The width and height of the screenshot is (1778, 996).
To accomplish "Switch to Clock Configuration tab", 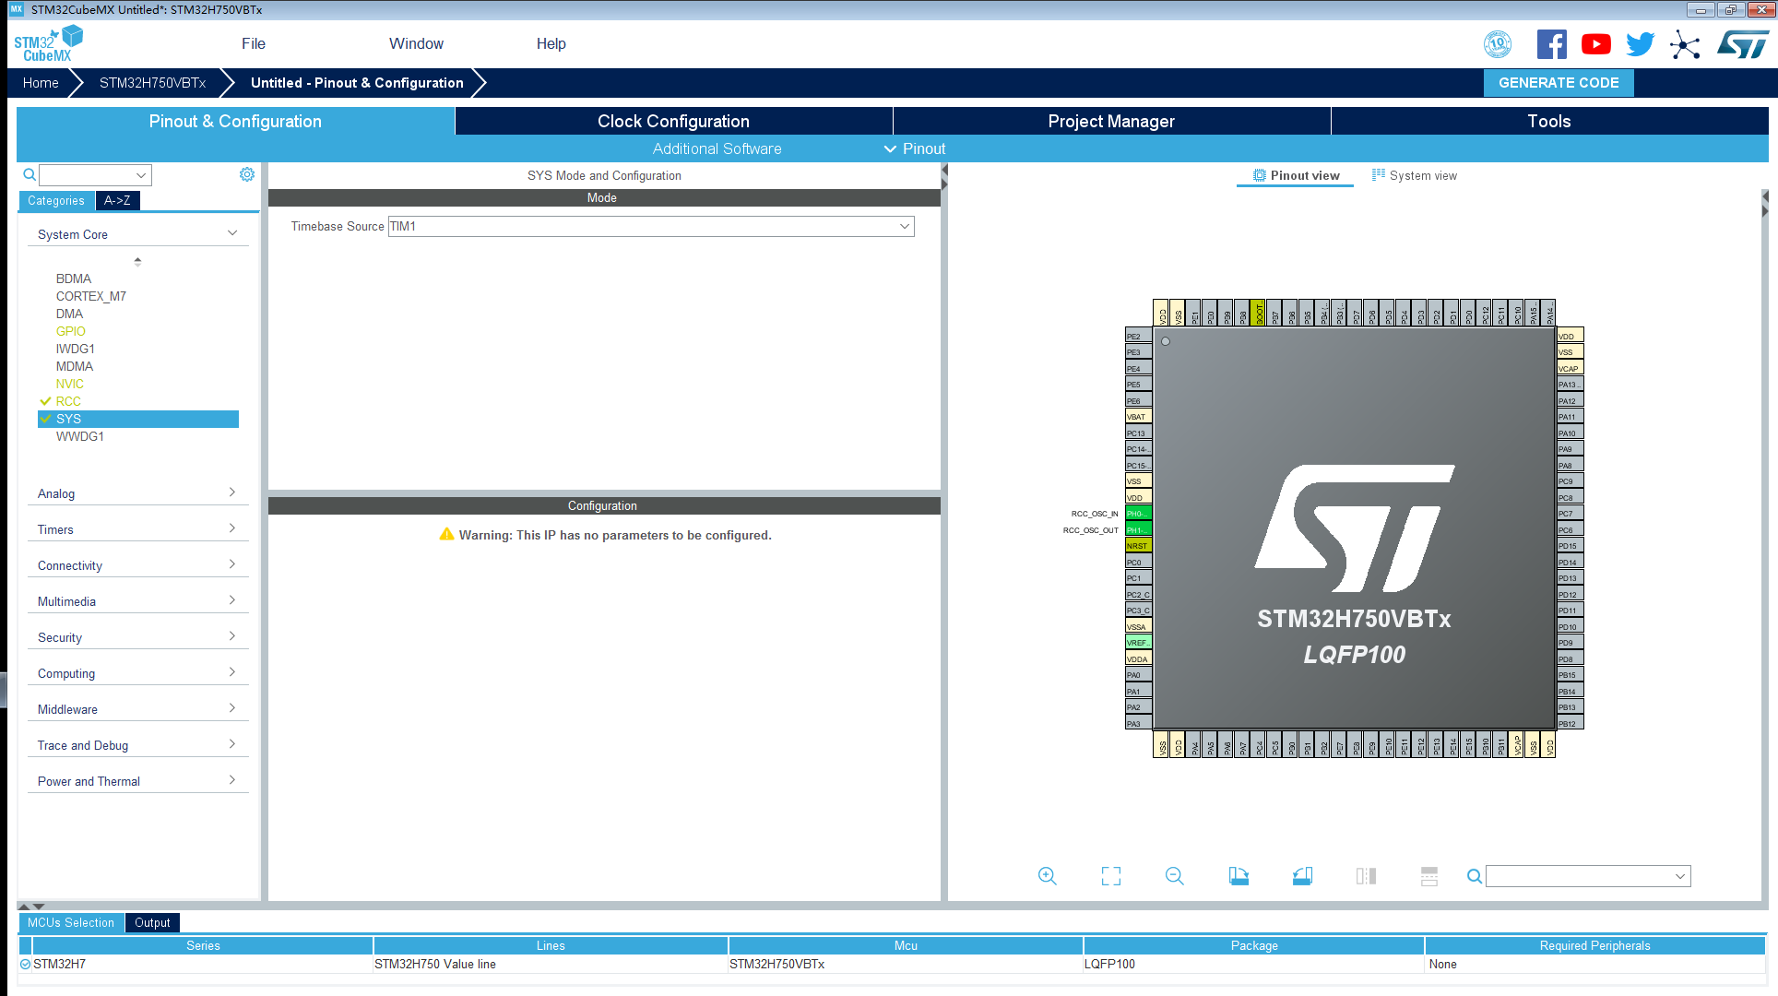I will click(673, 121).
